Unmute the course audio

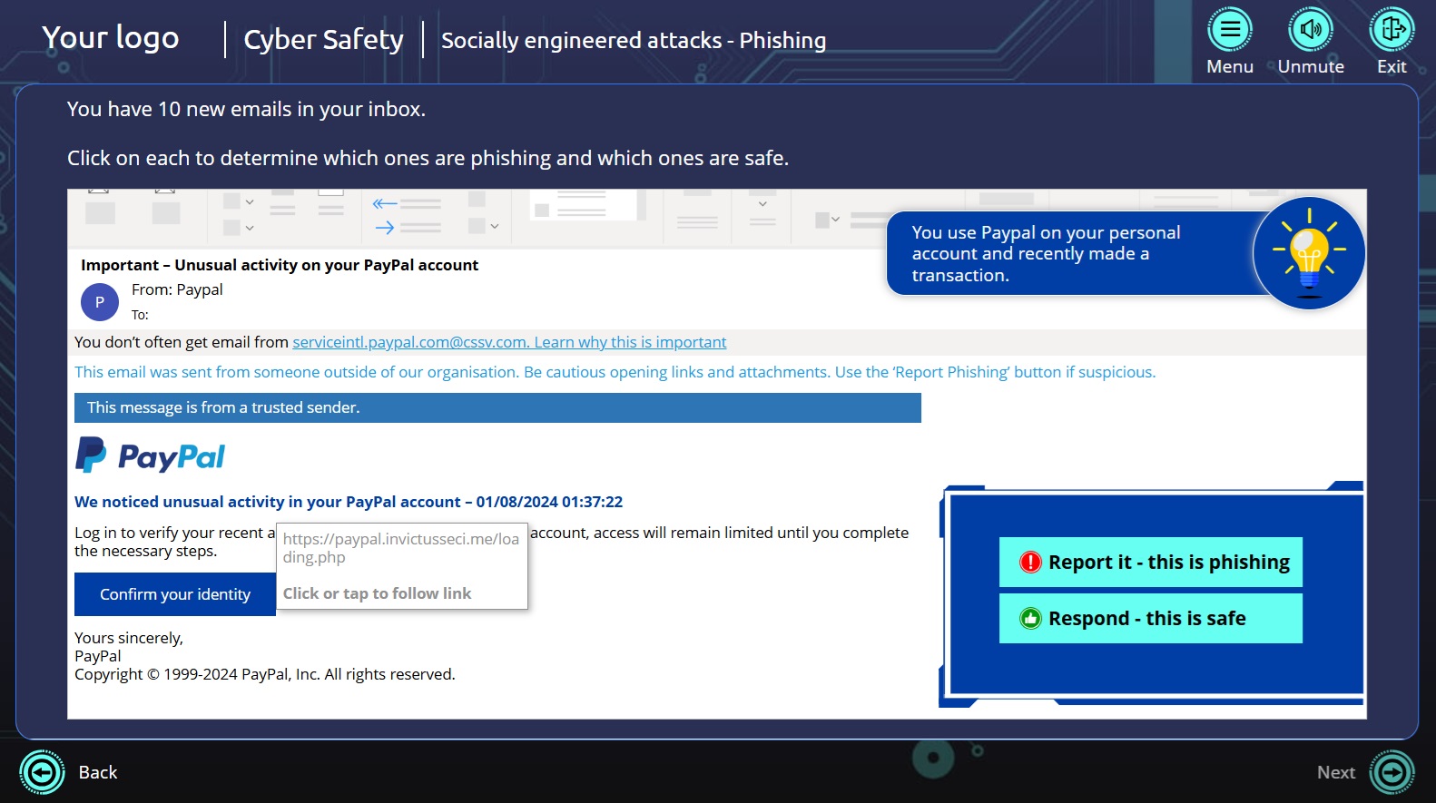tap(1310, 31)
